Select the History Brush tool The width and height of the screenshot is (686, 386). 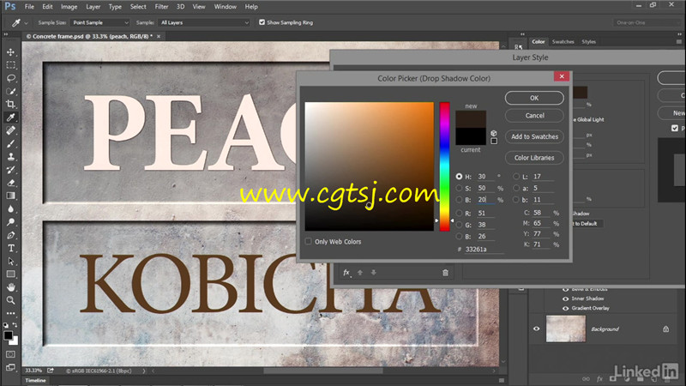10,170
